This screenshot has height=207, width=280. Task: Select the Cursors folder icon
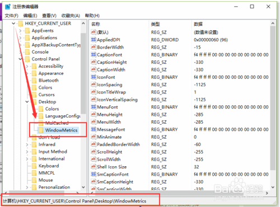click(x=34, y=95)
